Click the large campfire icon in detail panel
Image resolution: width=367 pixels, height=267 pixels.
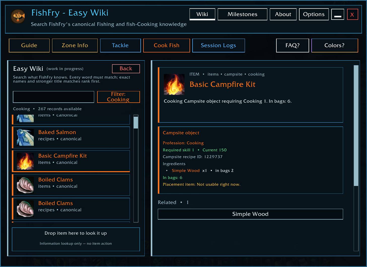coord(174,84)
